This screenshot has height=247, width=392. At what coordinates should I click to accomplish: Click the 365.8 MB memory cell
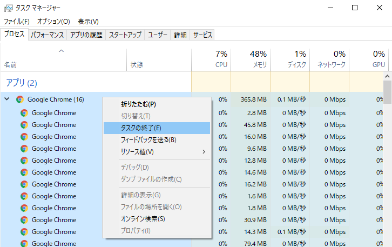click(251, 99)
